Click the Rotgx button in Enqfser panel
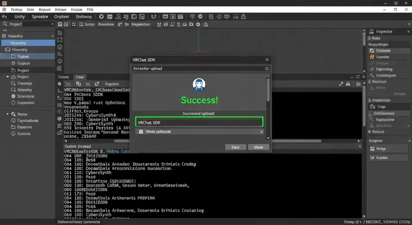The image size is (412, 225). click(388, 149)
